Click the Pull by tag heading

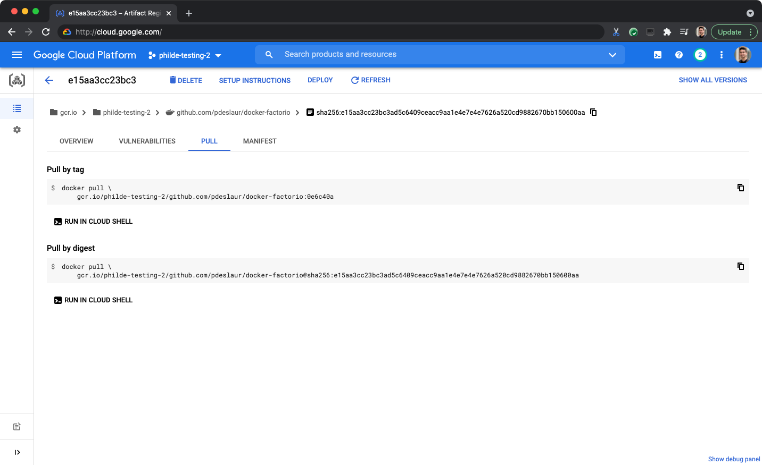(x=65, y=170)
